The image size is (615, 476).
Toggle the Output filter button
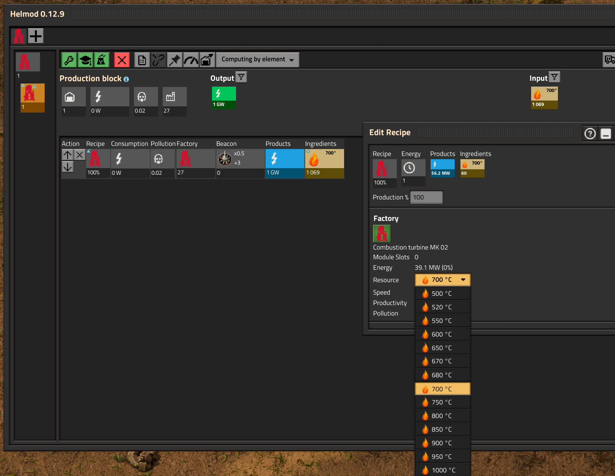241,77
